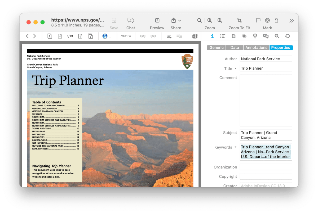The width and height of the screenshot is (318, 213).
Task: Zoom in using the plus magnifier
Action: (x=220, y=21)
